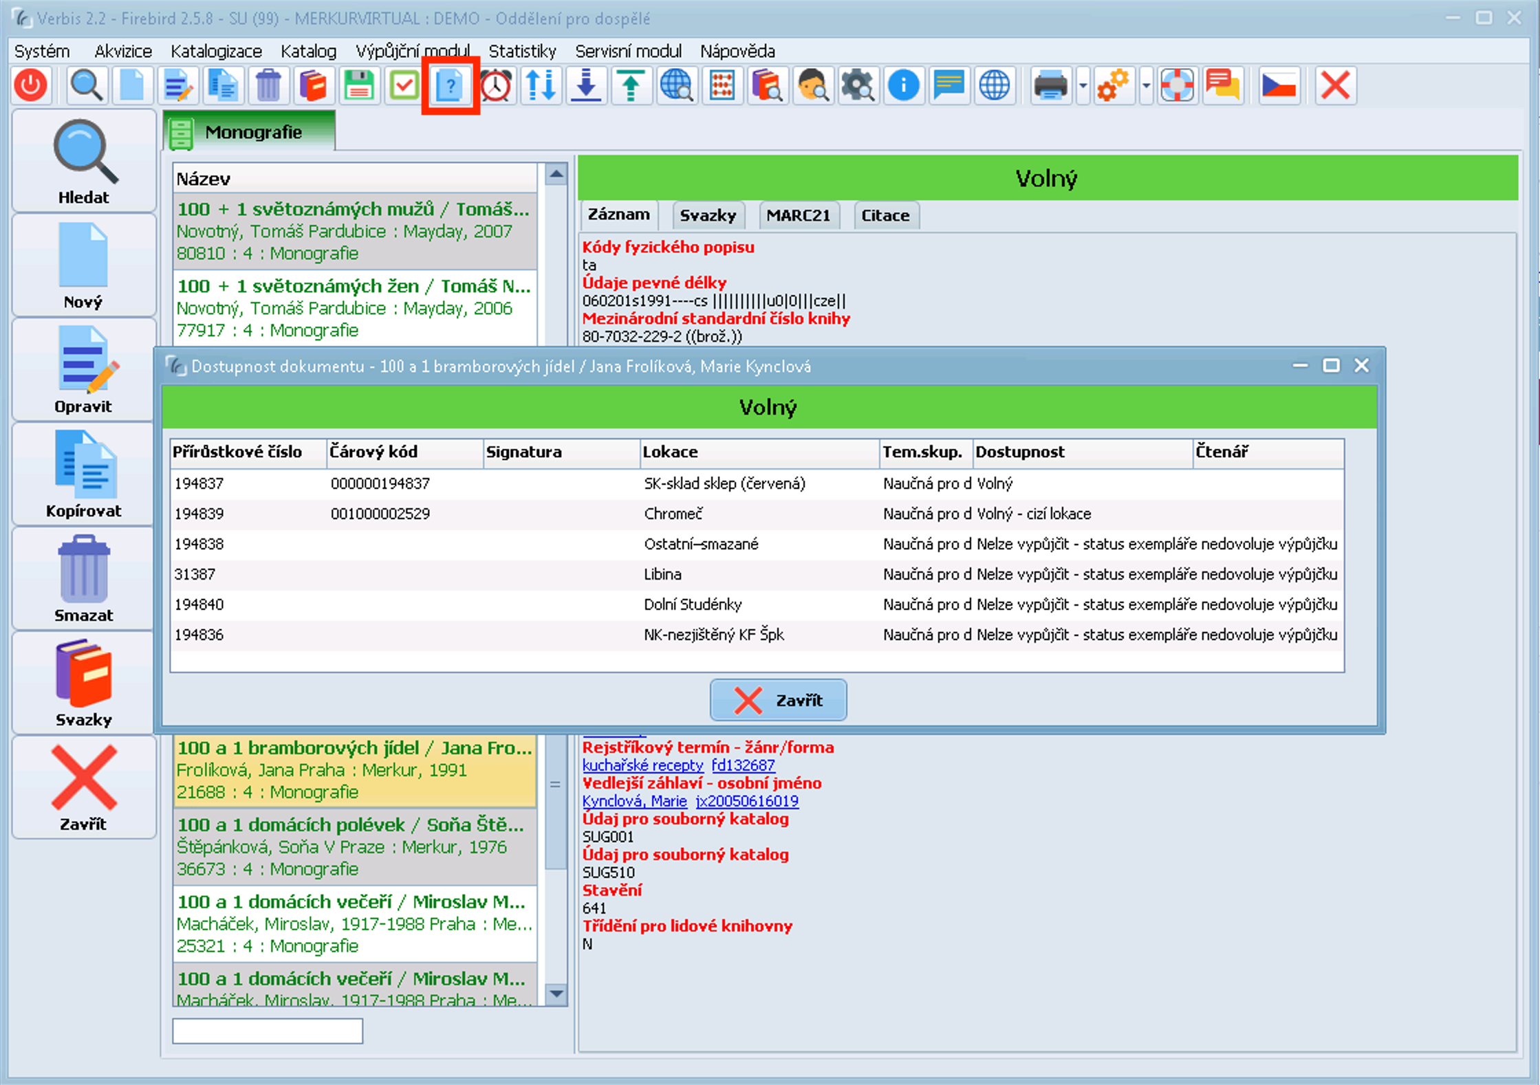
Task: Click the abacus toolbar icon
Action: (x=722, y=86)
